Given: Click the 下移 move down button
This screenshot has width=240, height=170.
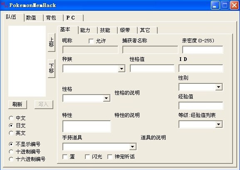Looking at the screenshot, I should [52, 68].
